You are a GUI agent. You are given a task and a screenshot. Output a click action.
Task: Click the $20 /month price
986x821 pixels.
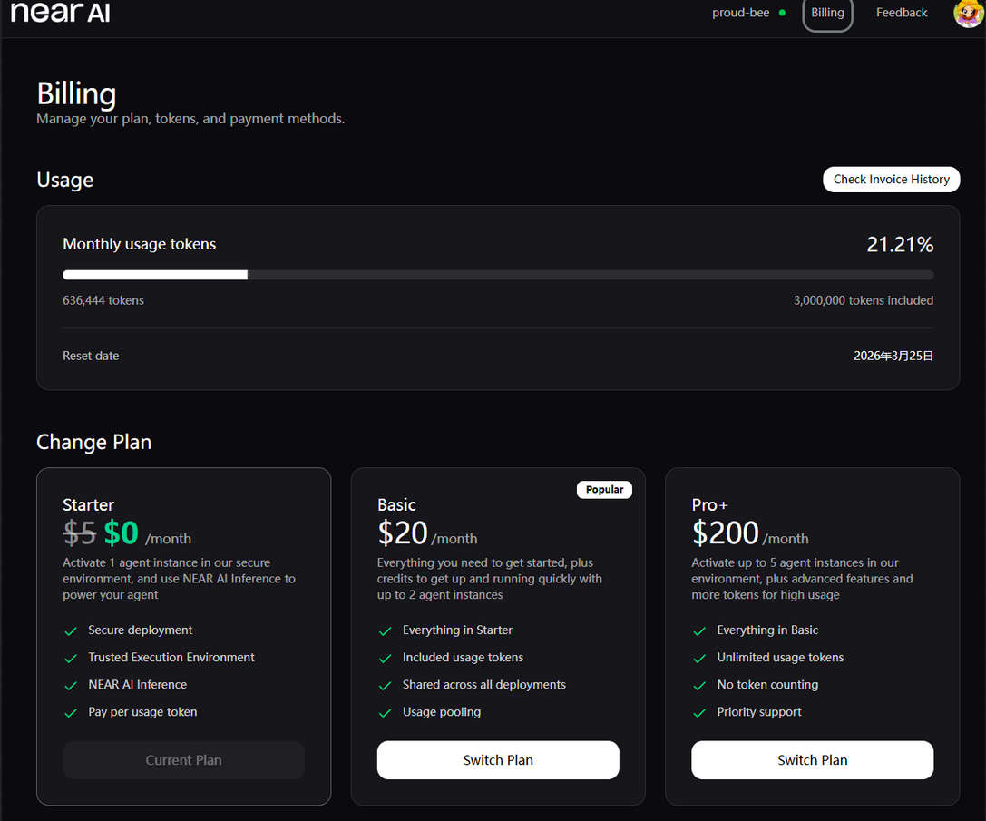point(427,533)
